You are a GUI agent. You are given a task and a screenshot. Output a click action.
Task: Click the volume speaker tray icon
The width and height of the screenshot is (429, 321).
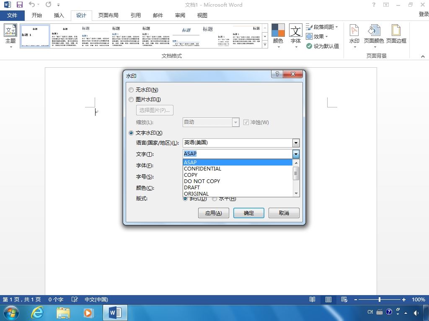[416, 313]
